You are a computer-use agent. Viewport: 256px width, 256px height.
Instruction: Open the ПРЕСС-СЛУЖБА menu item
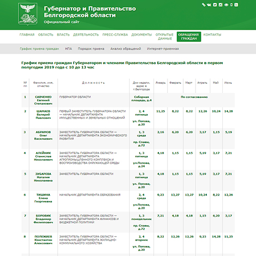coord(115,35)
